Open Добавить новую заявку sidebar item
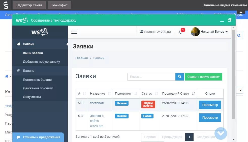Image resolution: width=248 pixels, height=142 pixels. (41, 62)
